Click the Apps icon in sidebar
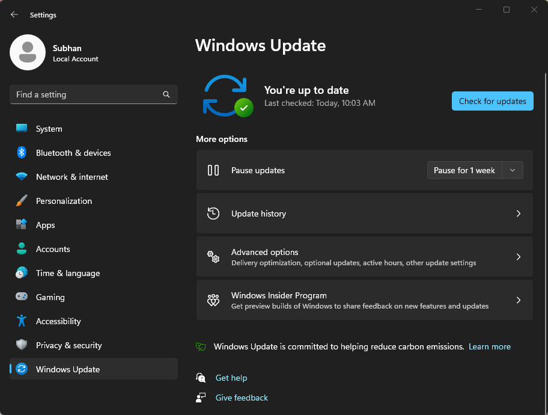Viewport: 548px width, 415px height. click(x=22, y=224)
